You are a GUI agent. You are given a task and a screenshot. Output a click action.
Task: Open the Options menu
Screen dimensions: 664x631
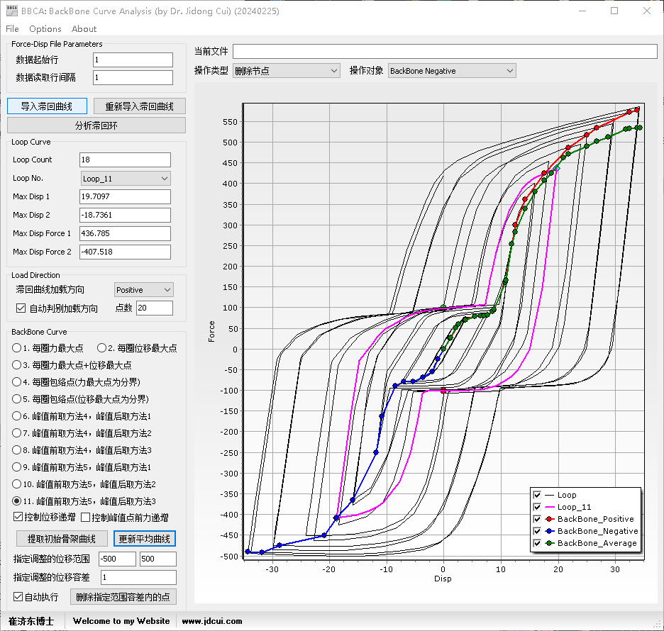[x=45, y=29]
